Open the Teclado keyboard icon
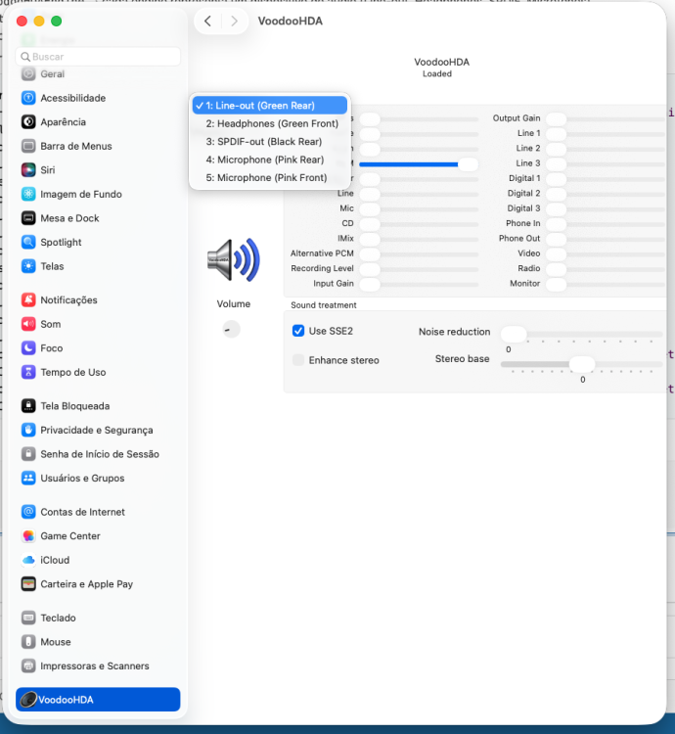675x734 pixels. [28, 618]
